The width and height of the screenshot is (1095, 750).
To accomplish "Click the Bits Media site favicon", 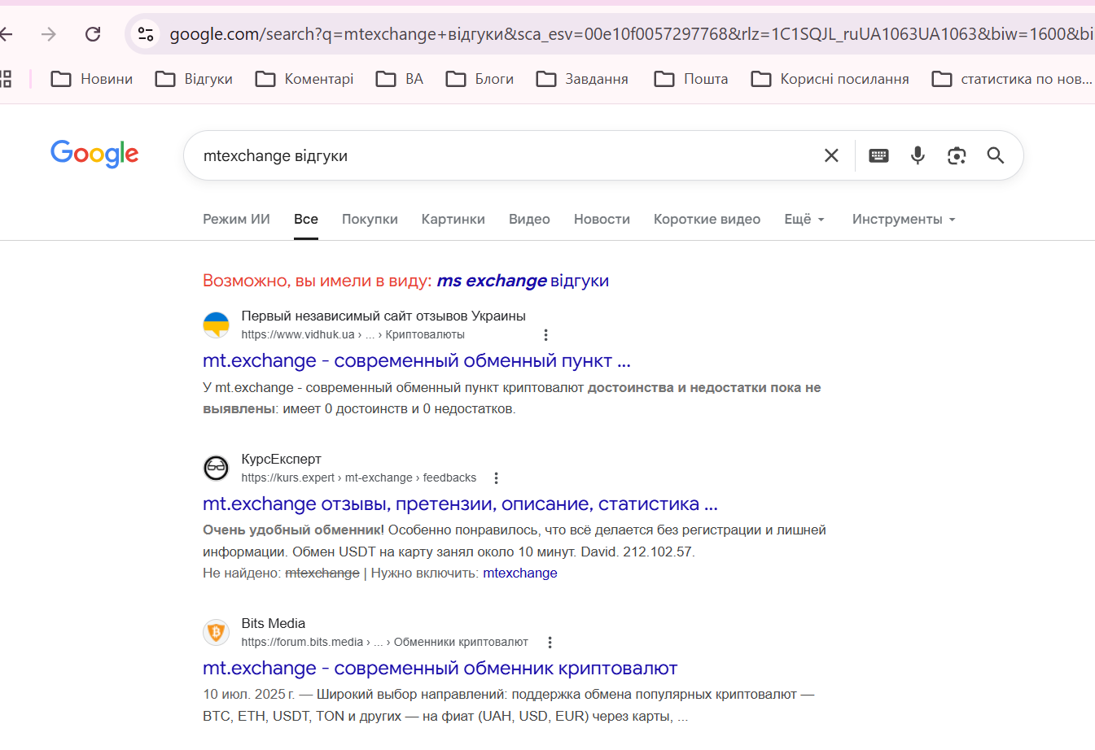I will pyautogui.click(x=216, y=632).
